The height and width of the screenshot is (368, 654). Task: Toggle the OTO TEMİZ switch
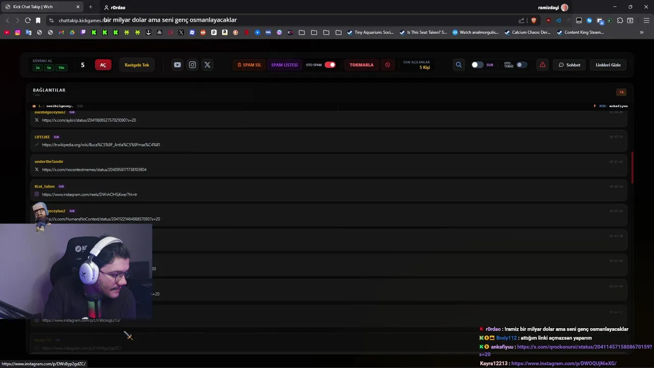click(x=522, y=65)
